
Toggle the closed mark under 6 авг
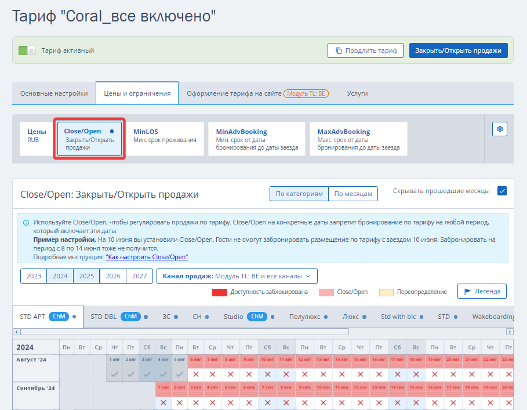(196, 375)
